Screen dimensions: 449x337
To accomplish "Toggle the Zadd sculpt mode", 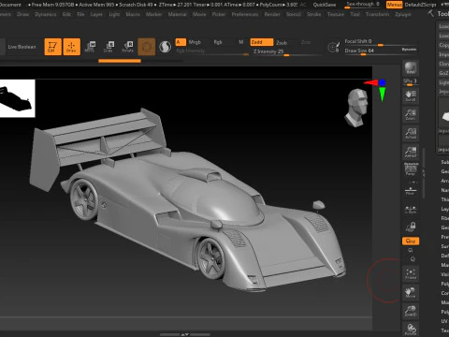I will (262, 42).
